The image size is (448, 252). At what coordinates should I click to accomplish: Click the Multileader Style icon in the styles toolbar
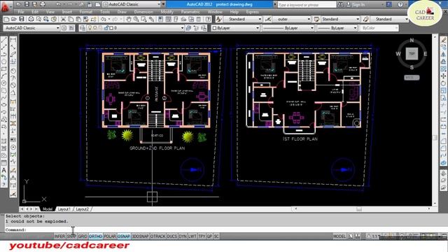tap(365, 19)
